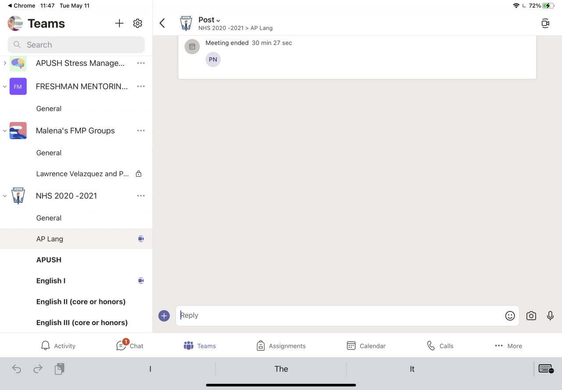
Task: Select Malena's FMP Groups team avatar
Action: coord(18,131)
